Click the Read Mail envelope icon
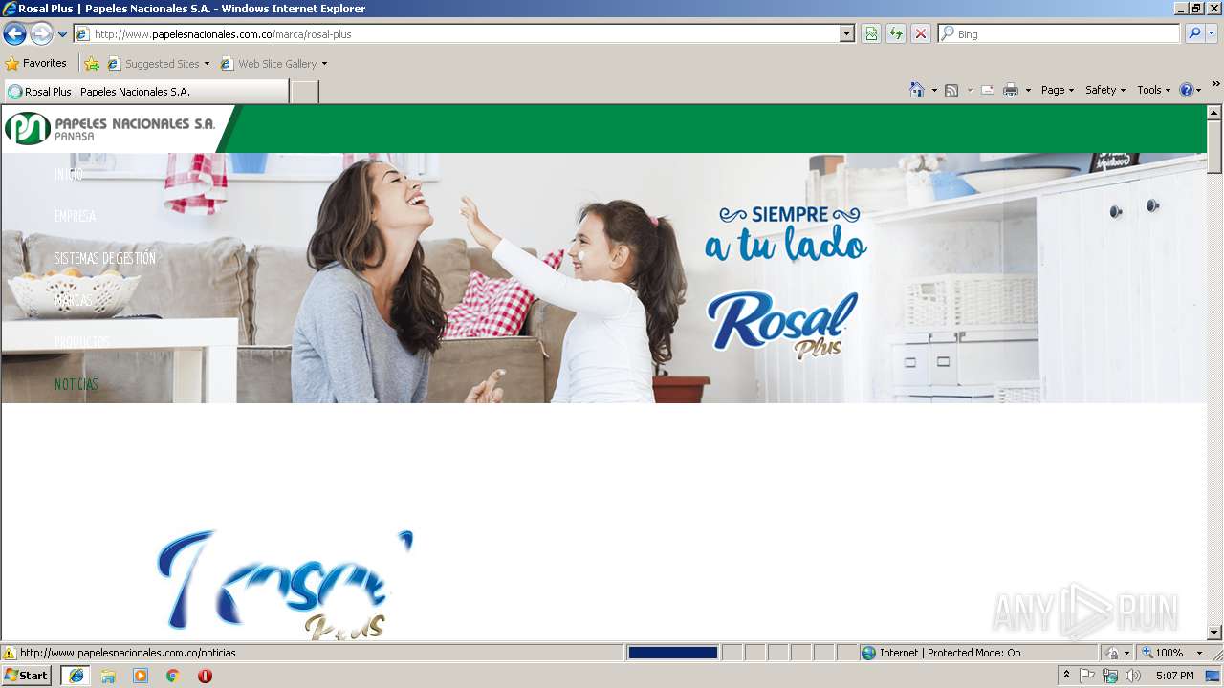The height and width of the screenshot is (688, 1224). tap(988, 90)
